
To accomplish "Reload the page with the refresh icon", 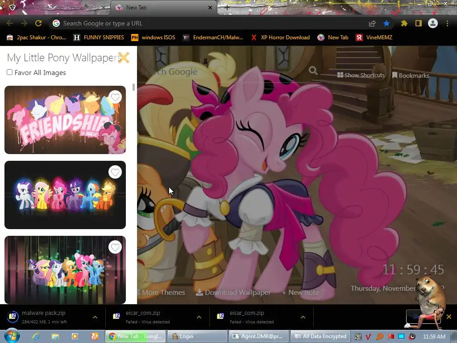I will point(38,23).
